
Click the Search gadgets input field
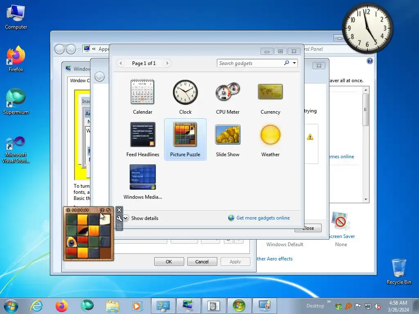point(250,63)
